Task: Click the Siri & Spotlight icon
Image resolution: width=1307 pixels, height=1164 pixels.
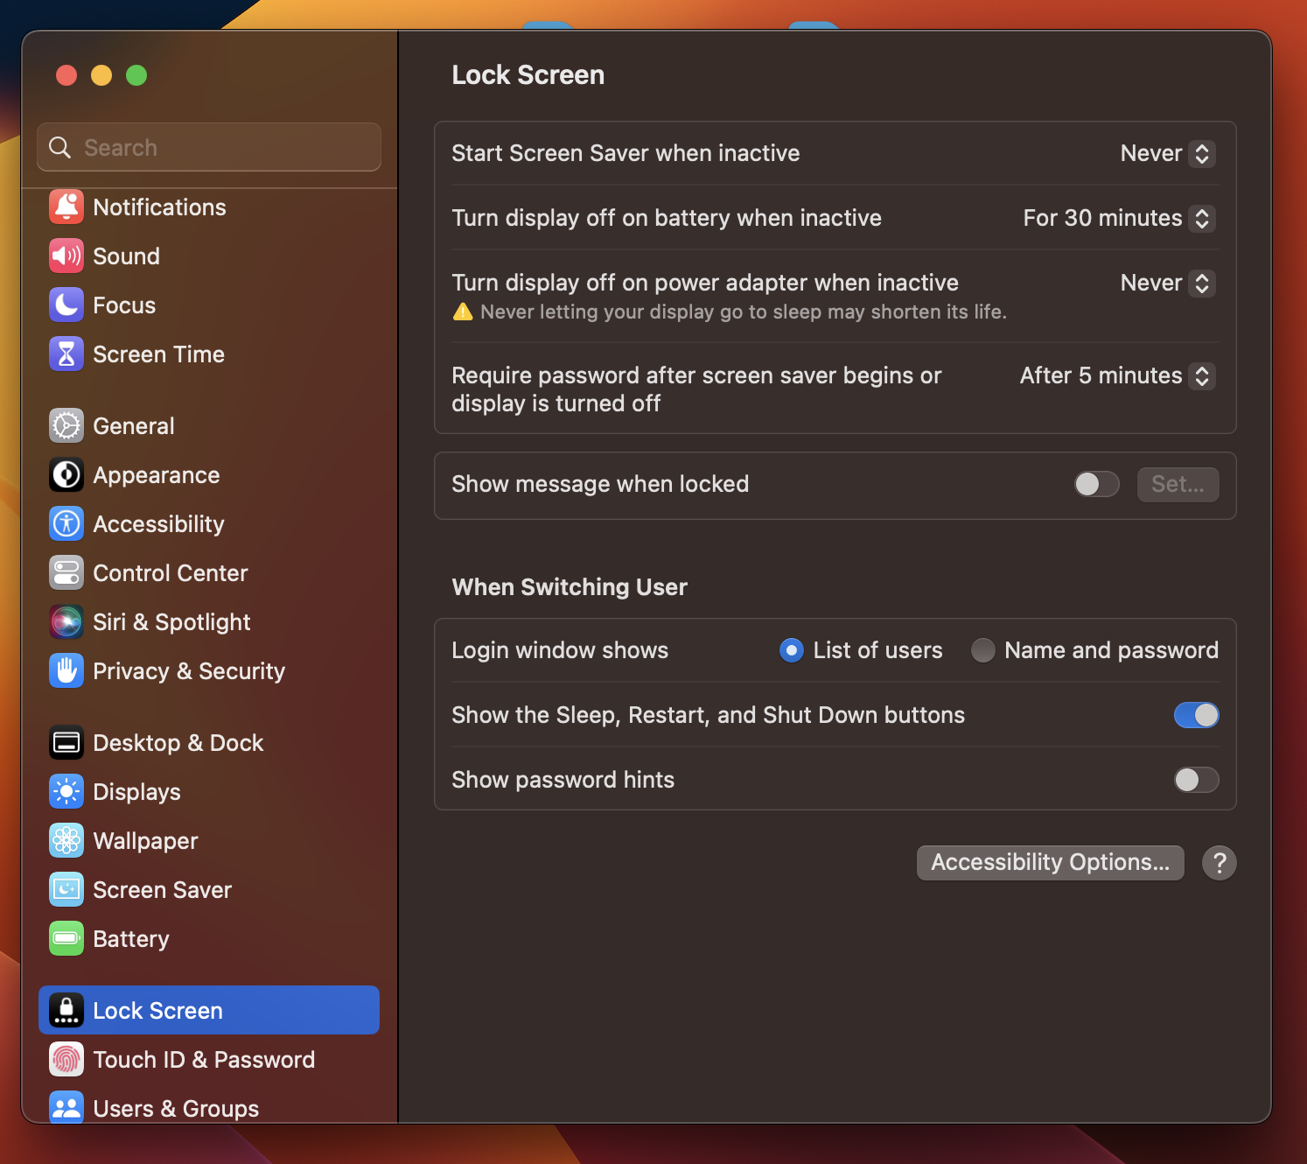Action: pyautogui.click(x=66, y=622)
